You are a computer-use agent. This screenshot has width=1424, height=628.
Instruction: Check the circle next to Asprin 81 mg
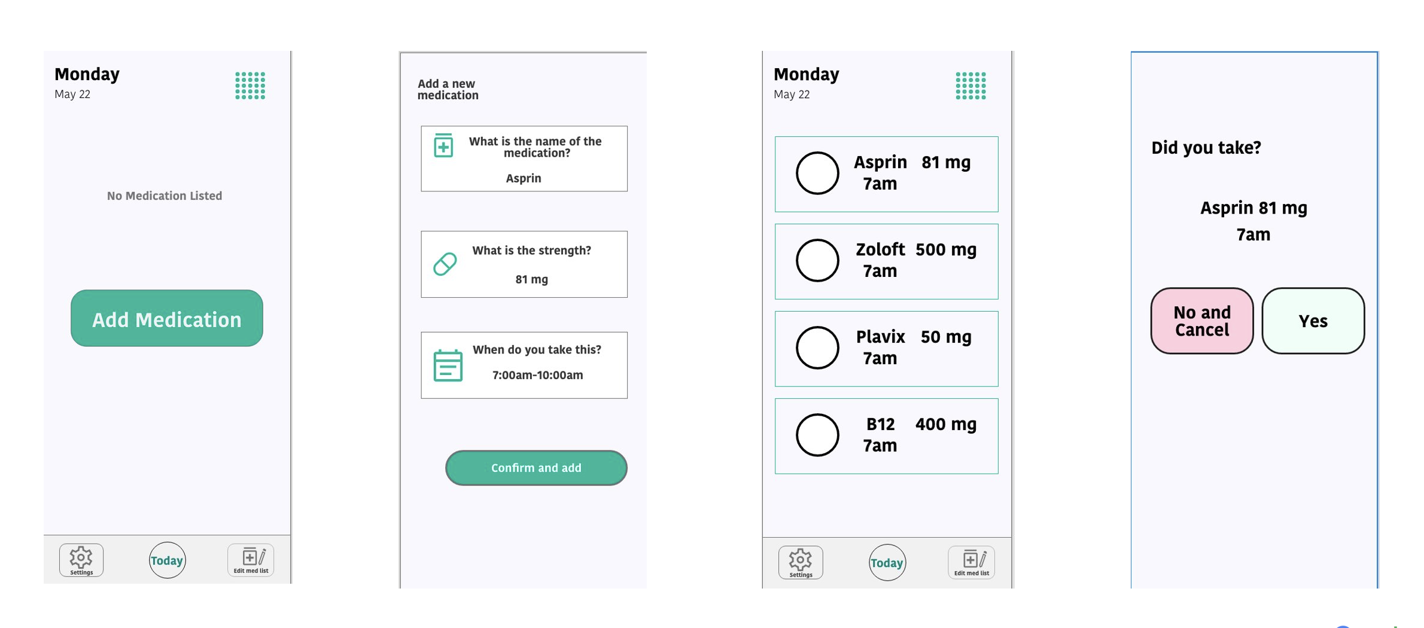pyautogui.click(x=817, y=173)
